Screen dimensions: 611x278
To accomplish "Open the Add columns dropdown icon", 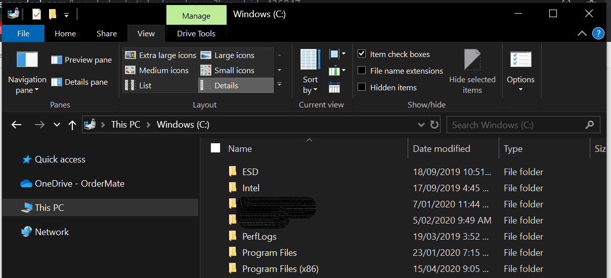I will [337, 71].
